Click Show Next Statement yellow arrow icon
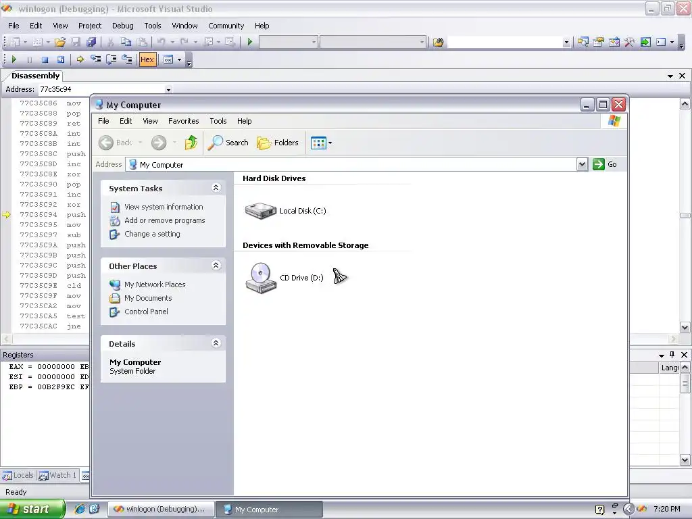 80,59
